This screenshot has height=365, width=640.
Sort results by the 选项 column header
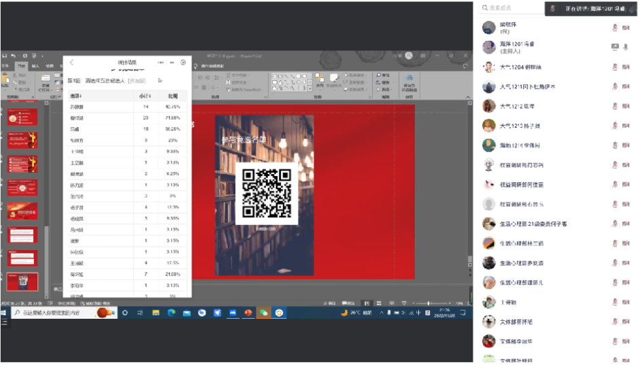76,96
